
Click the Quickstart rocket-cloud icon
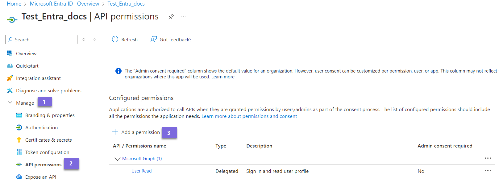pyautogui.click(x=9, y=65)
